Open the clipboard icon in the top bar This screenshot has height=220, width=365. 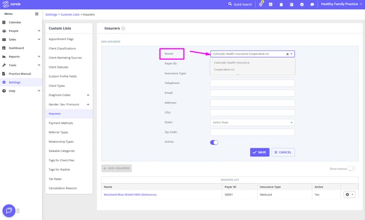pyautogui.click(x=281, y=4)
